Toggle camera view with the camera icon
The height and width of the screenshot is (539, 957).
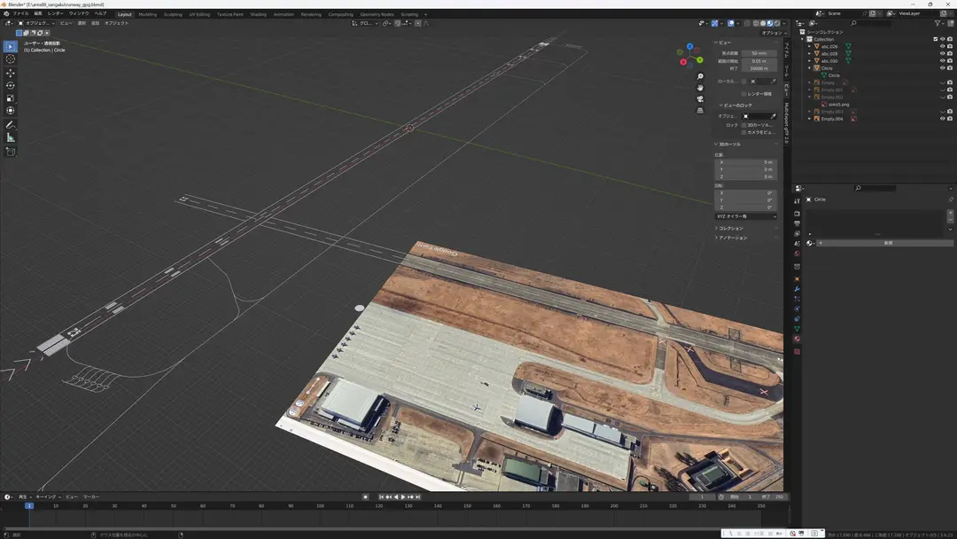[x=700, y=99]
